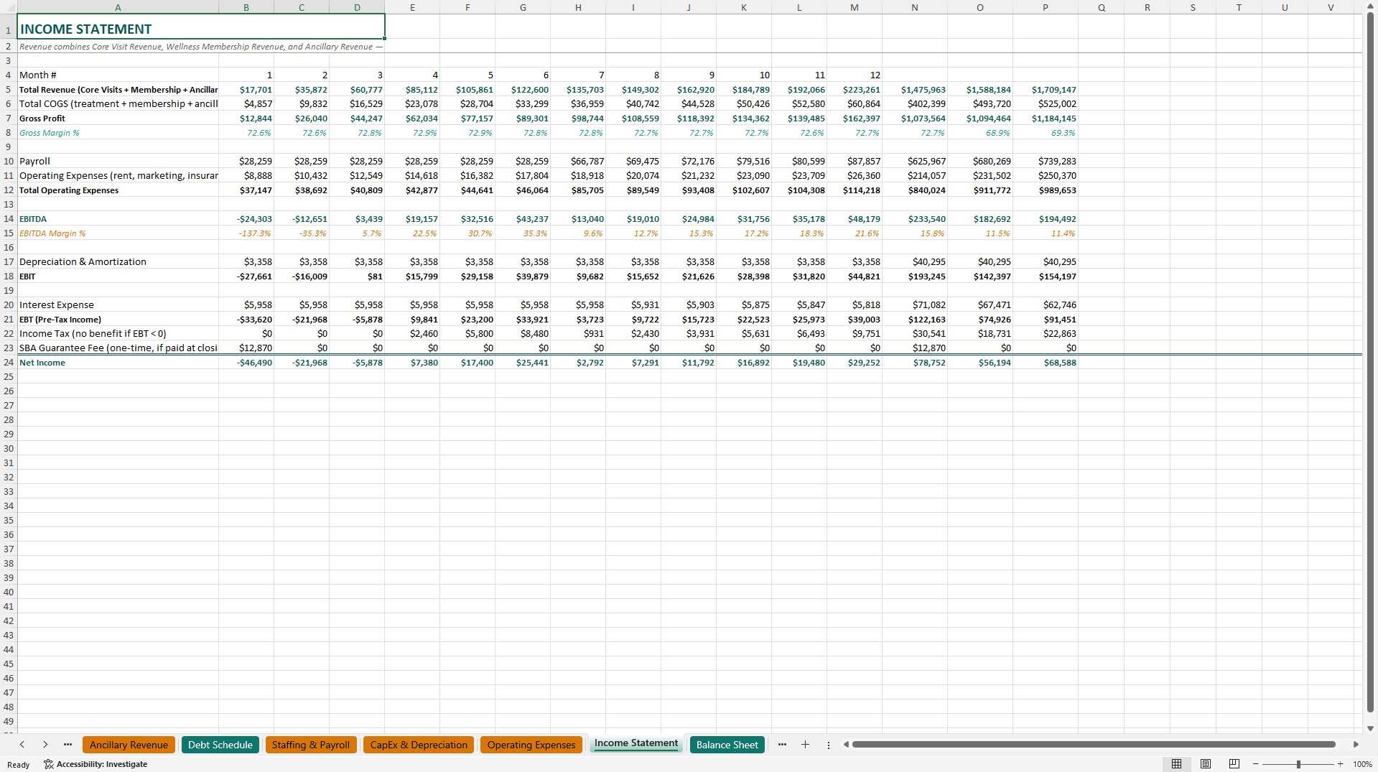Open the Staffing & Payroll sheet
1378x772 pixels.
[311, 745]
